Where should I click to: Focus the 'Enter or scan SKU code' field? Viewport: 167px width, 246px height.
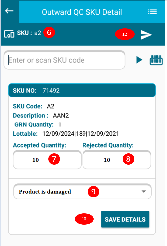coord(65,60)
